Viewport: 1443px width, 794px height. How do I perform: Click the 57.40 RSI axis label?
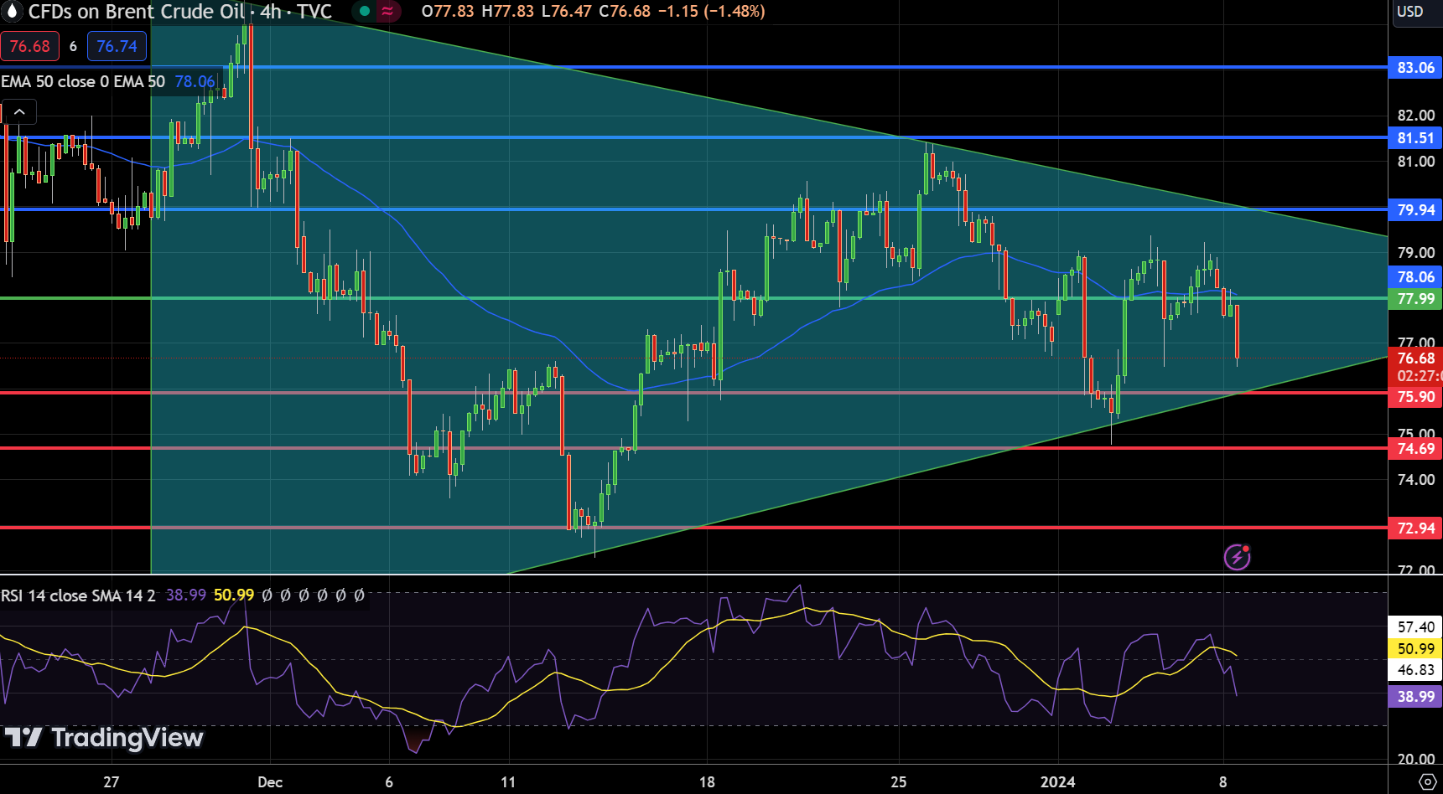click(x=1415, y=627)
